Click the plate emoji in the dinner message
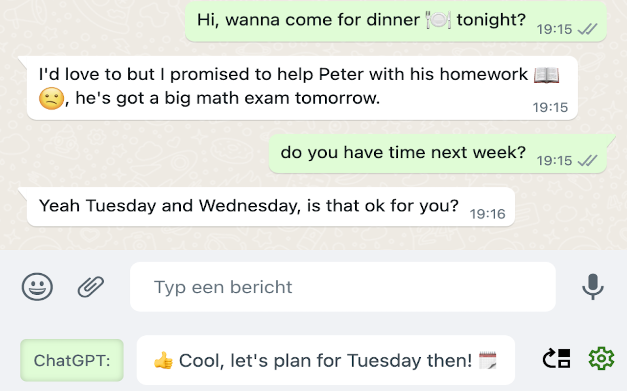The height and width of the screenshot is (391, 627). click(x=438, y=20)
